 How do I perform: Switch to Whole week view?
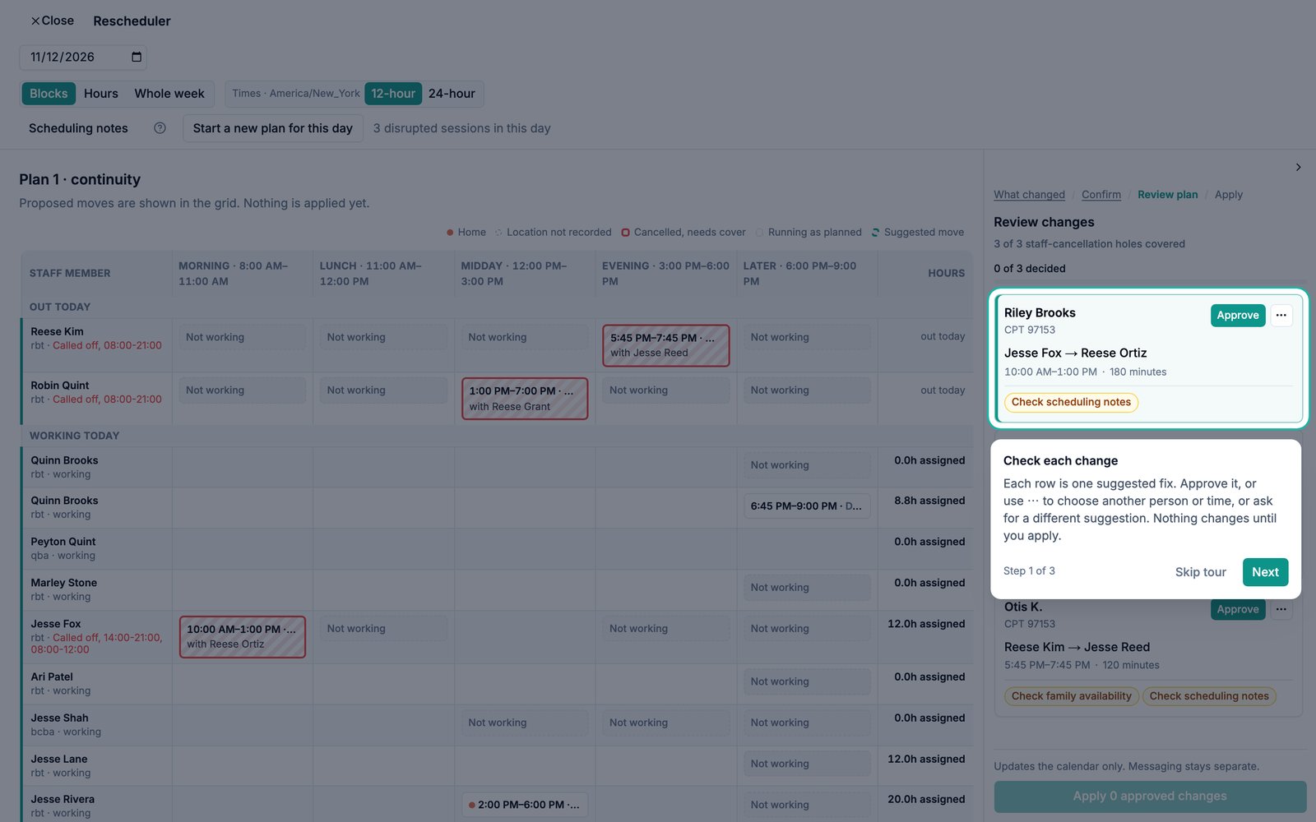tap(169, 94)
